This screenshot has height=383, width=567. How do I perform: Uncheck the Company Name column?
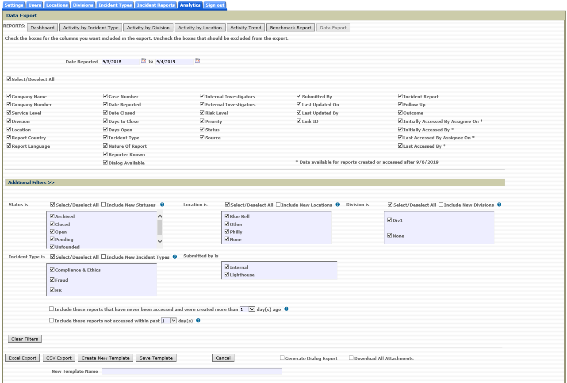tap(9, 96)
